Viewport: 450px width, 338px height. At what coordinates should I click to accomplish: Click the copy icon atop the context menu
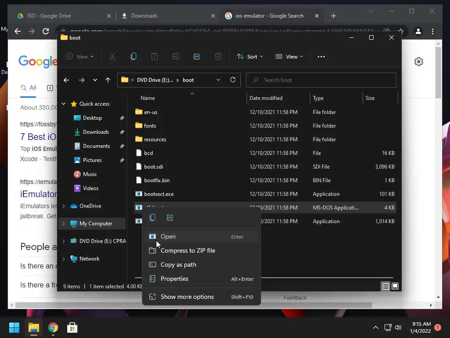[152, 217]
